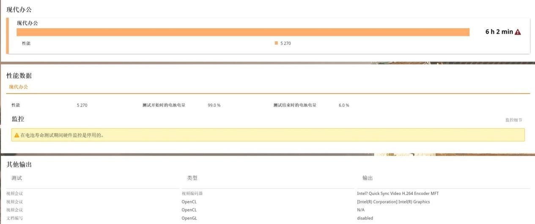Click the 视频编码器 type cell
Screen dimensions: 535x224
(x=192, y=194)
